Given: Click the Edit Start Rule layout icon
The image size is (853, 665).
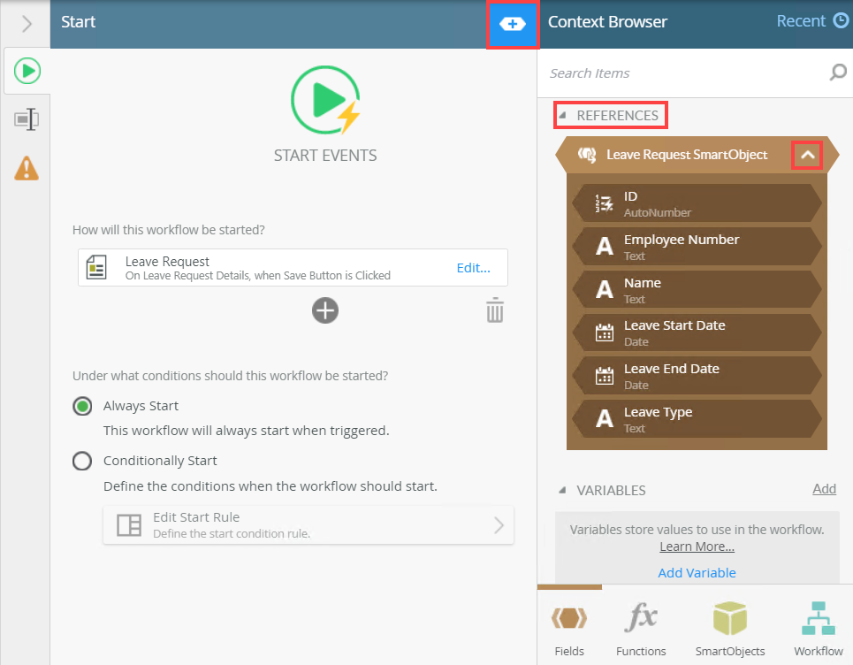Looking at the screenshot, I should click(129, 525).
